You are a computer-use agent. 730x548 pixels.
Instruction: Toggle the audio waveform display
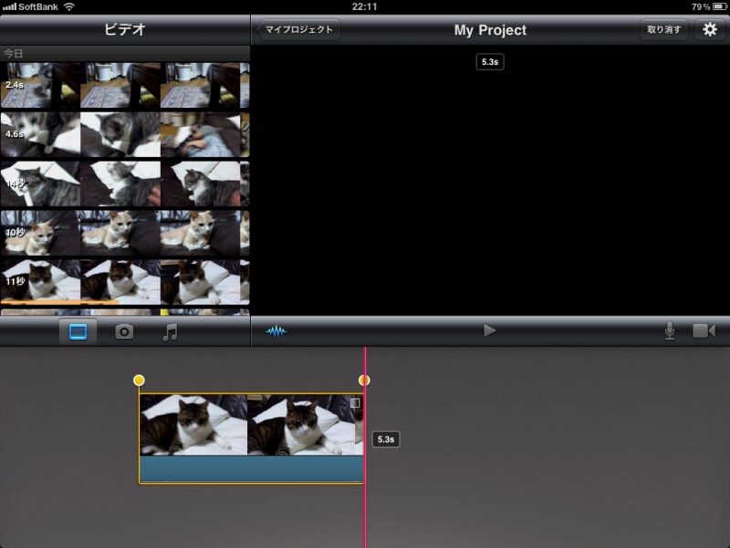point(276,331)
